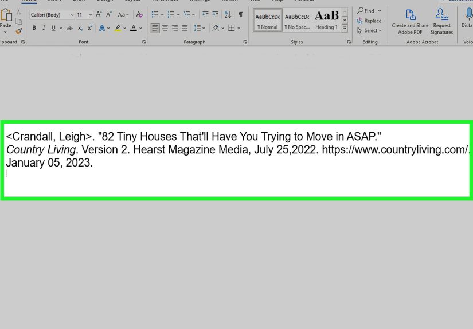Apply the Heading 1 style
473x329 pixels.
(x=326, y=21)
